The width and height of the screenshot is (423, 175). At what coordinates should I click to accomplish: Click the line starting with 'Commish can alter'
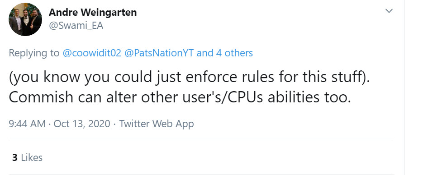click(180, 97)
